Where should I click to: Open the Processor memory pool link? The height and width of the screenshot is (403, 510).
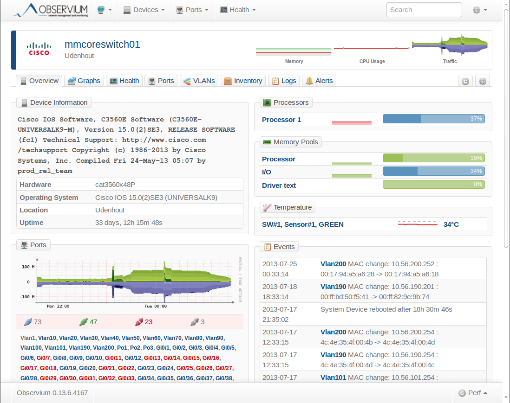(279, 159)
